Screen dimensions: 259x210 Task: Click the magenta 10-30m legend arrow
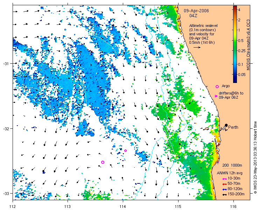coord(224,179)
